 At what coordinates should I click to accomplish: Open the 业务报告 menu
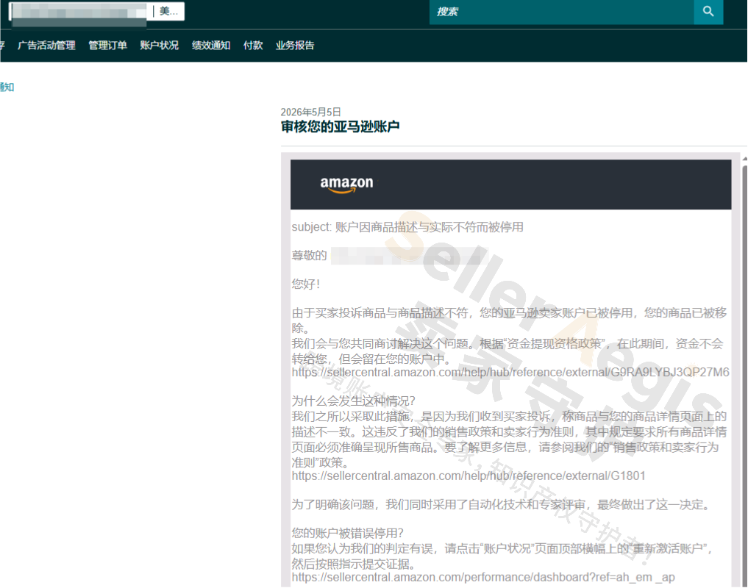[x=295, y=46]
